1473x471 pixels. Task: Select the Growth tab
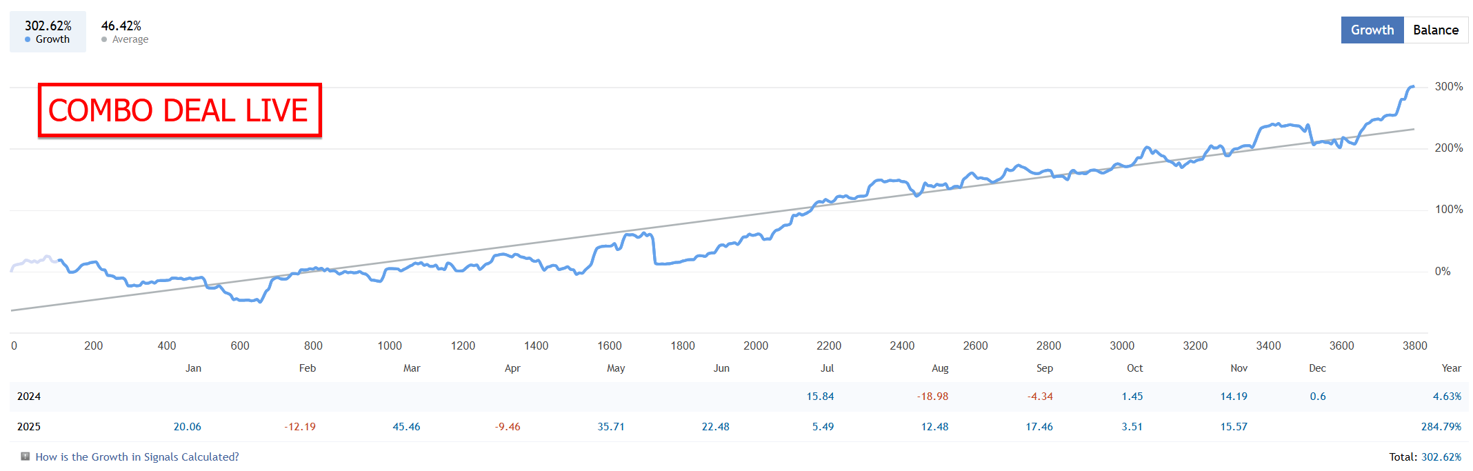[1372, 30]
